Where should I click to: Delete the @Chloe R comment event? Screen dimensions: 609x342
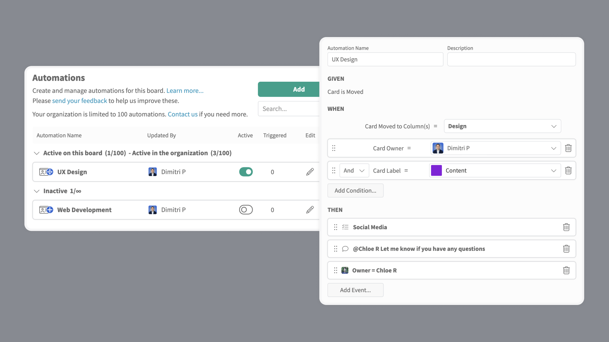(x=566, y=249)
